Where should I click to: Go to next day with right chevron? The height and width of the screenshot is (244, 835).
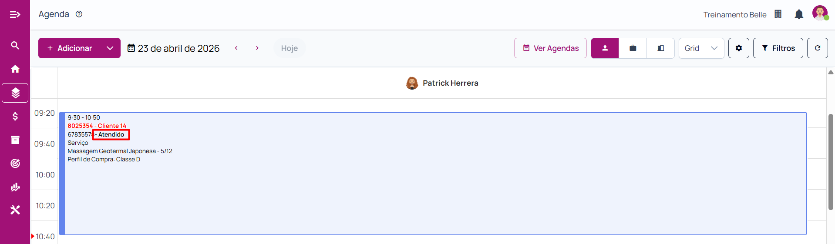[x=257, y=48]
